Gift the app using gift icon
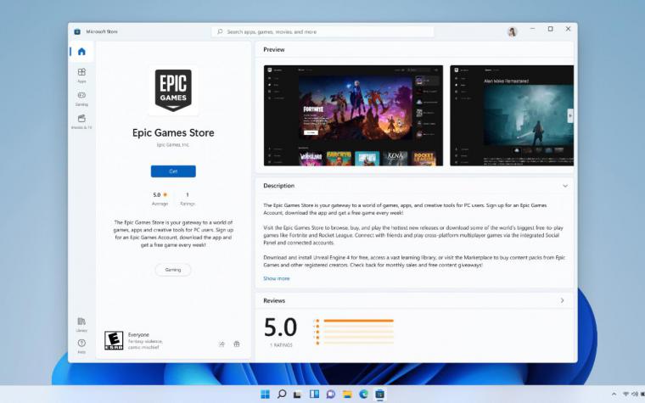 [x=237, y=344]
